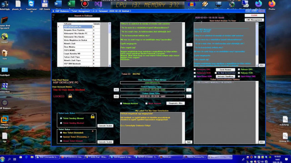Screen dimensions: 291x163
Task: Check the Release HUN checkbox
Action: point(239,73)
